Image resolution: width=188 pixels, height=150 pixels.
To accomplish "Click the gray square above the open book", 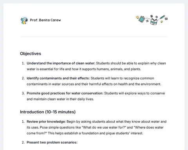I will tap(152, 16).
